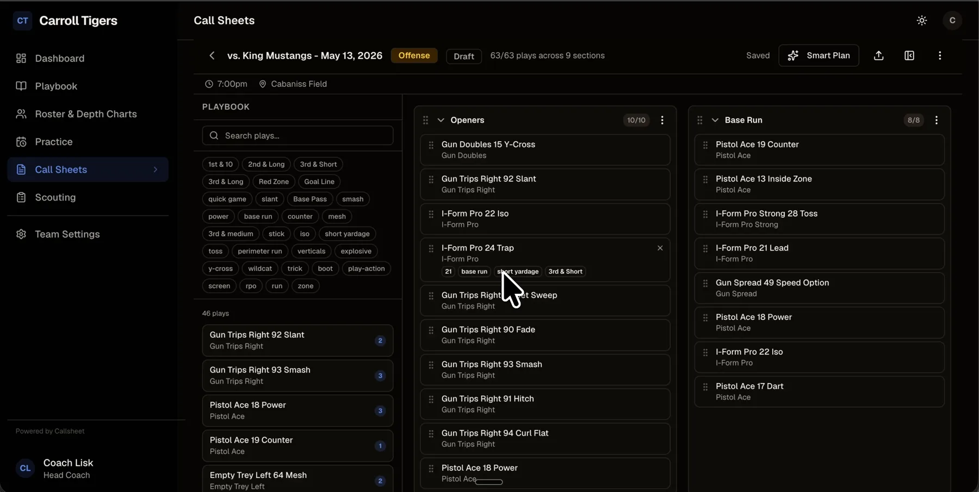The image size is (979, 492).
Task: Toggle the quick game filter tag
Action: point(227,199)
